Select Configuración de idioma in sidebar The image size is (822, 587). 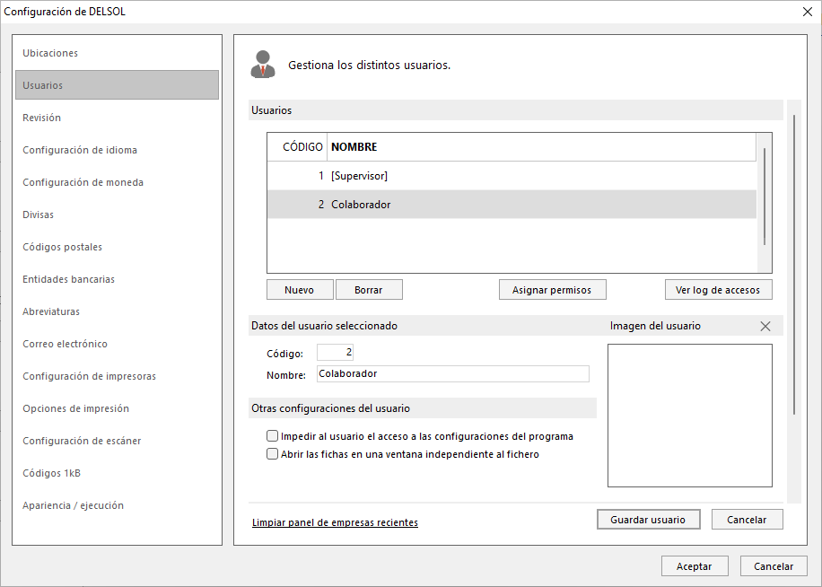point(80,150)
